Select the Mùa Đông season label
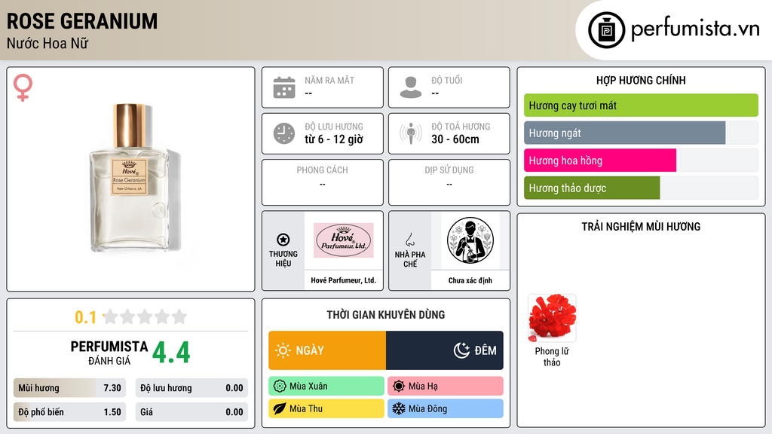 [446, 408]
